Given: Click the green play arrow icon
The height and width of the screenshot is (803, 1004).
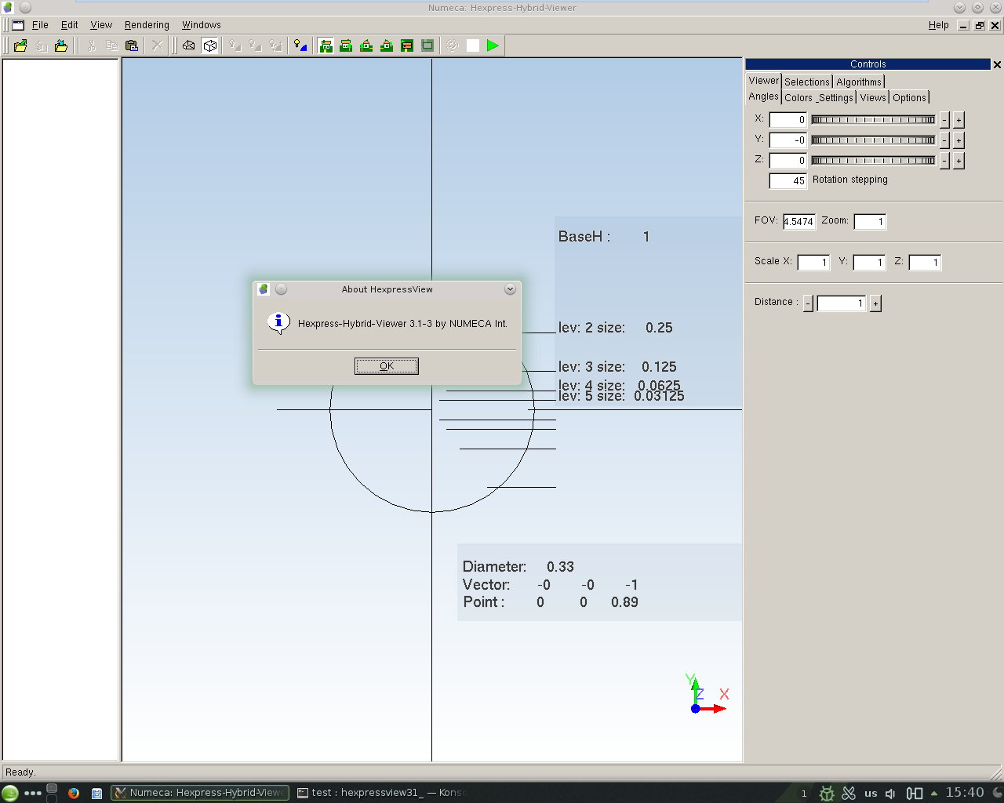Looking at the screenshot, I should pyautogui.click(x=493, y=45).
